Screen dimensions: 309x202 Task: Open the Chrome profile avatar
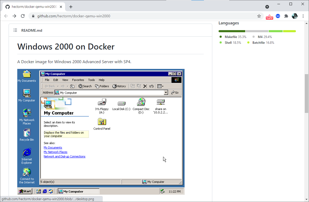pyautogui.click(x=294, y=16)
